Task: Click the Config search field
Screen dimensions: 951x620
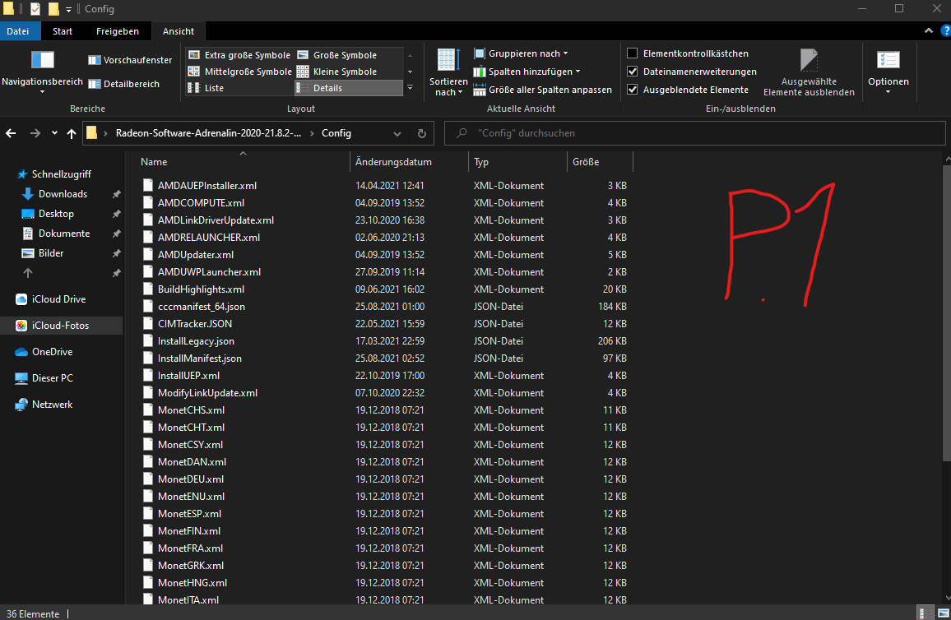Action: [x=694, y=133]
